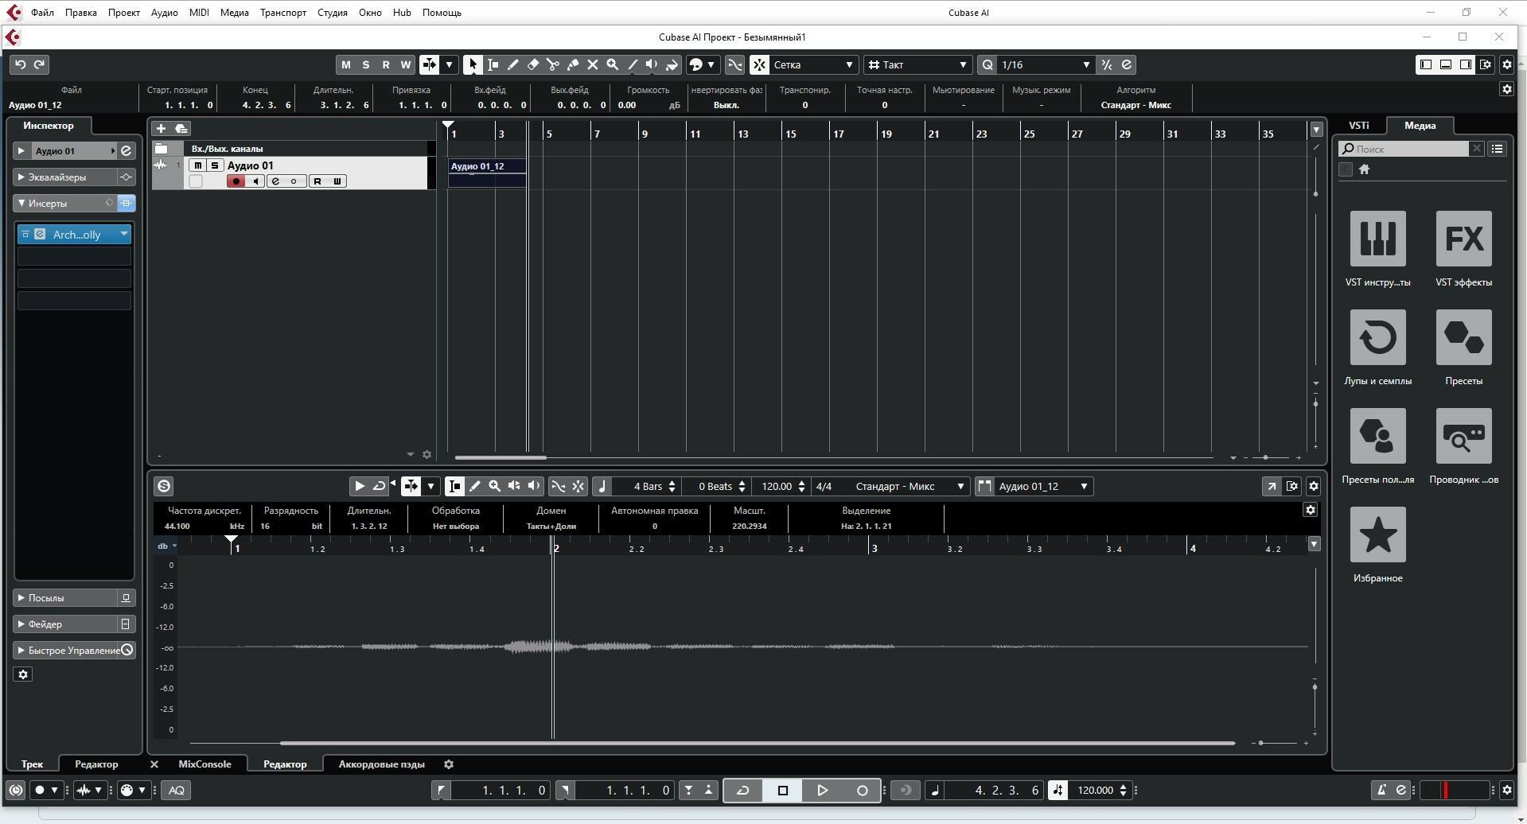Toggle mute M on Аудио 01 track

pyautogui.click(x=197, y=165)
